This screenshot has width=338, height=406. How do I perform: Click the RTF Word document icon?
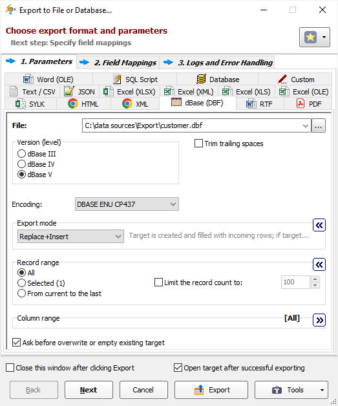pyautogui.click(x=251, y=104)
